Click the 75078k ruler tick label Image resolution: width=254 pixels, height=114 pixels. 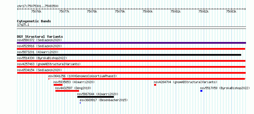pos(92,11)
